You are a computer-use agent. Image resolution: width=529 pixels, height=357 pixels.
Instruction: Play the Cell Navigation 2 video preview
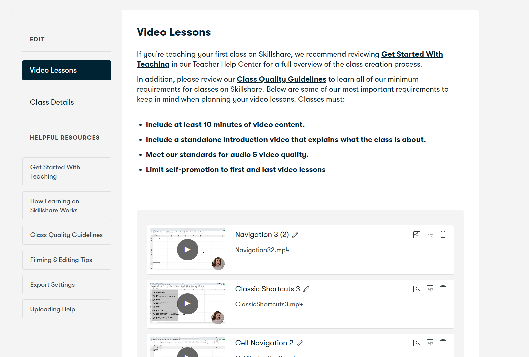point(187,353)
